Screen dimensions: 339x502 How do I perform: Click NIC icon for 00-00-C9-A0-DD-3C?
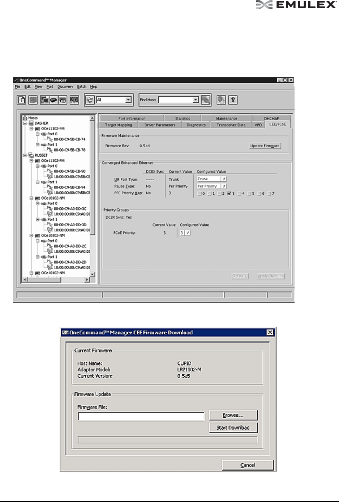(x=50, y=209)
